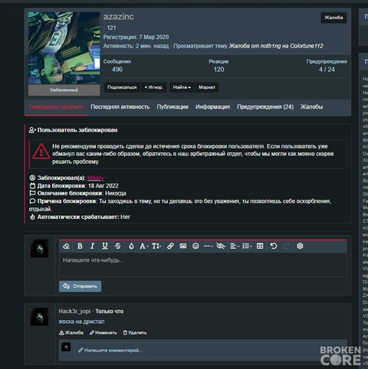Screen dimensions: 368x369
Task: Undo last edit in editor
Action: [274, 246]
